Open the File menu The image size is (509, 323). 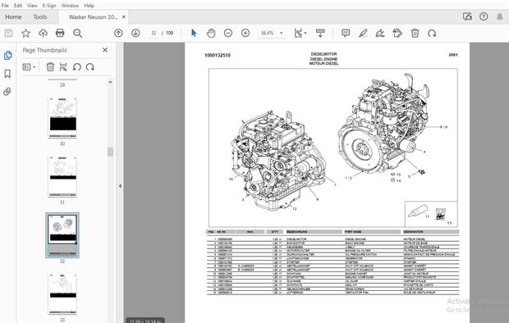click(5, 6)
